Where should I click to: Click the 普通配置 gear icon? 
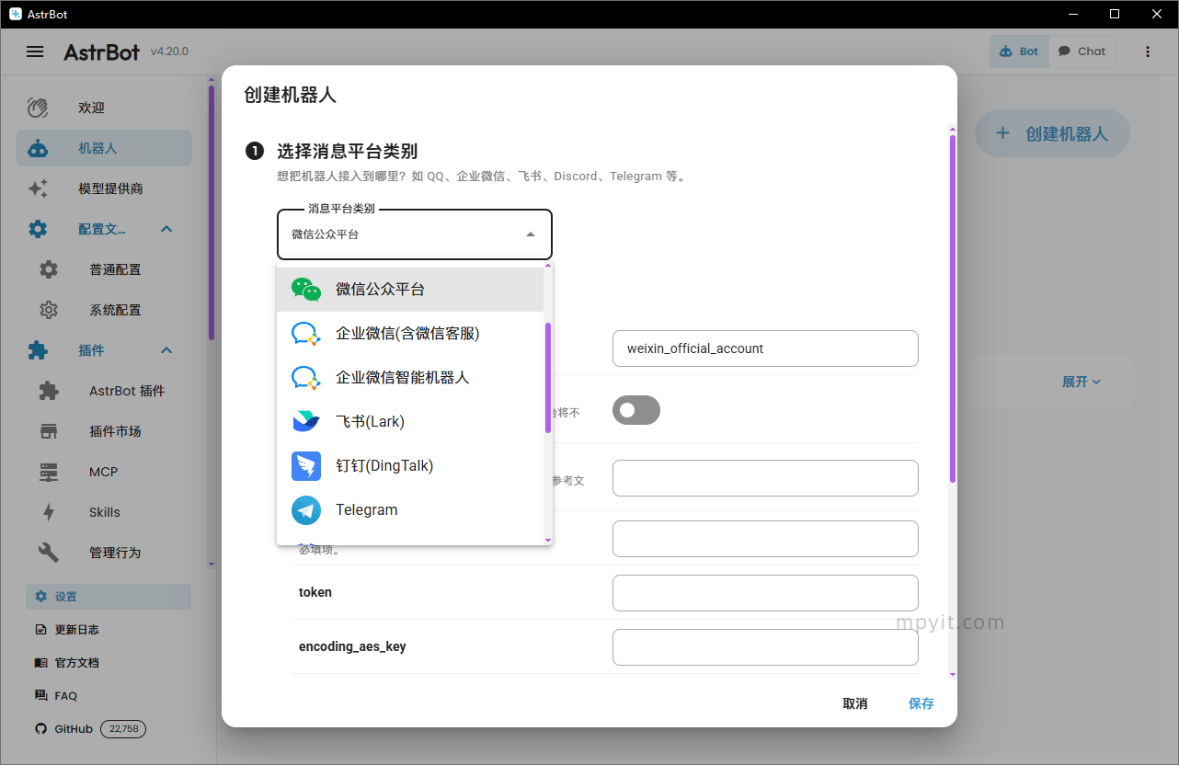pyautogui.click(x=49, y=269)
